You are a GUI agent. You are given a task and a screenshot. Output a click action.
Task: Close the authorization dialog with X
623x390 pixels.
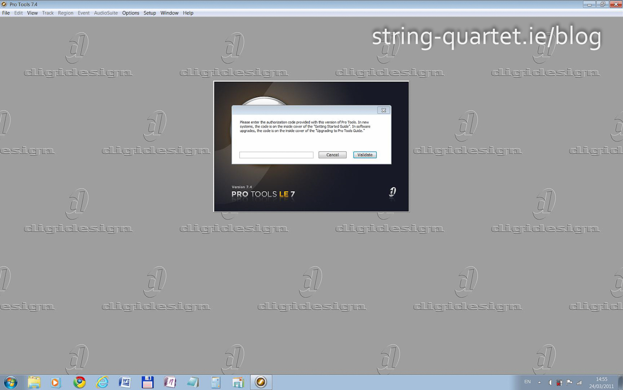[x=383, y=110]
